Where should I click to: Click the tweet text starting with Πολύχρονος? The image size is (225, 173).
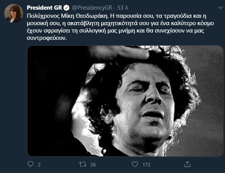click(x=120, y=27)
